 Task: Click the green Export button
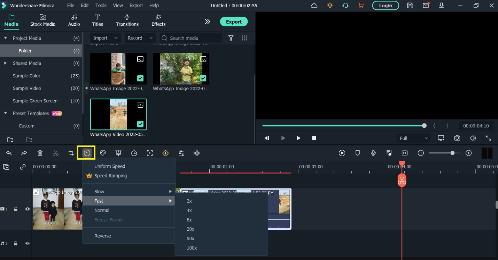click(x=234, y=22)
